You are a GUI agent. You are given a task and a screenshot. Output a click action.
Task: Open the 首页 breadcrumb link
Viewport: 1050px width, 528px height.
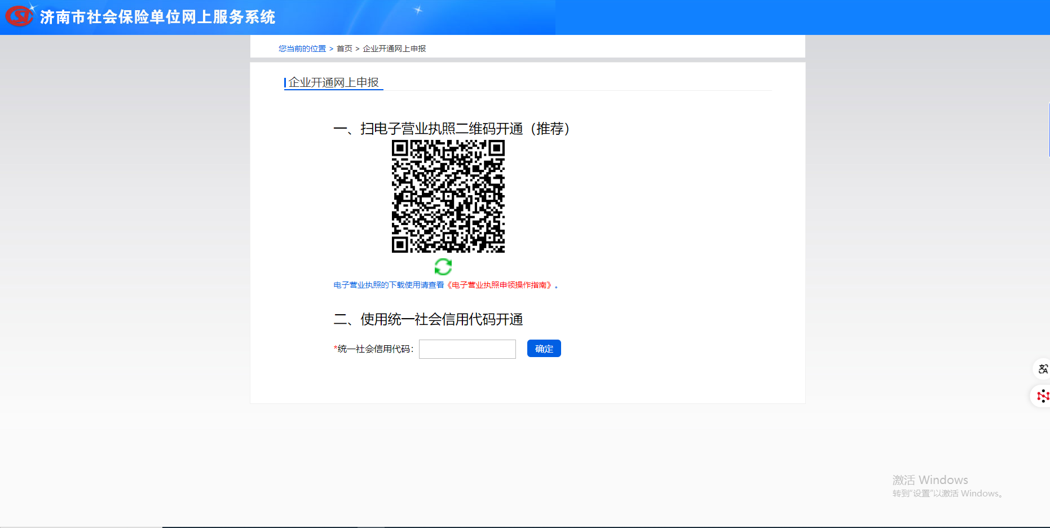point(345,49)
